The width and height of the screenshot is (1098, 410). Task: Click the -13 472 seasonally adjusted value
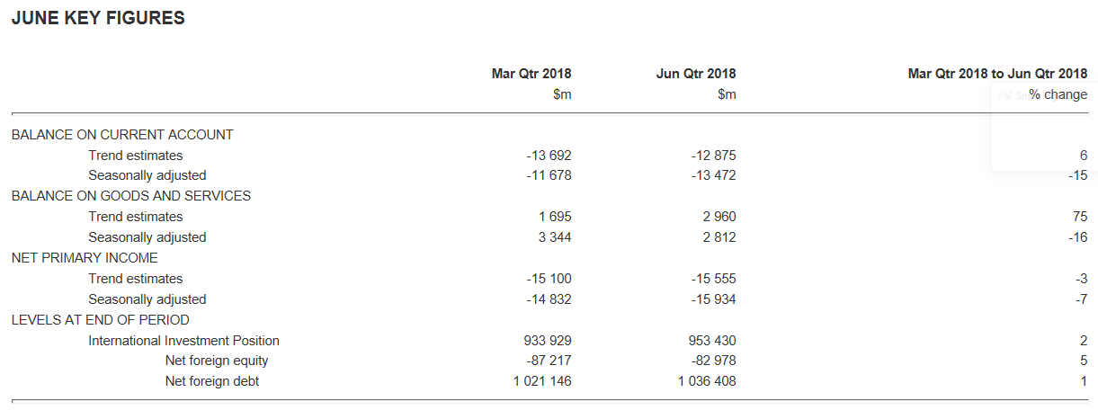click(x=713, y=175)
